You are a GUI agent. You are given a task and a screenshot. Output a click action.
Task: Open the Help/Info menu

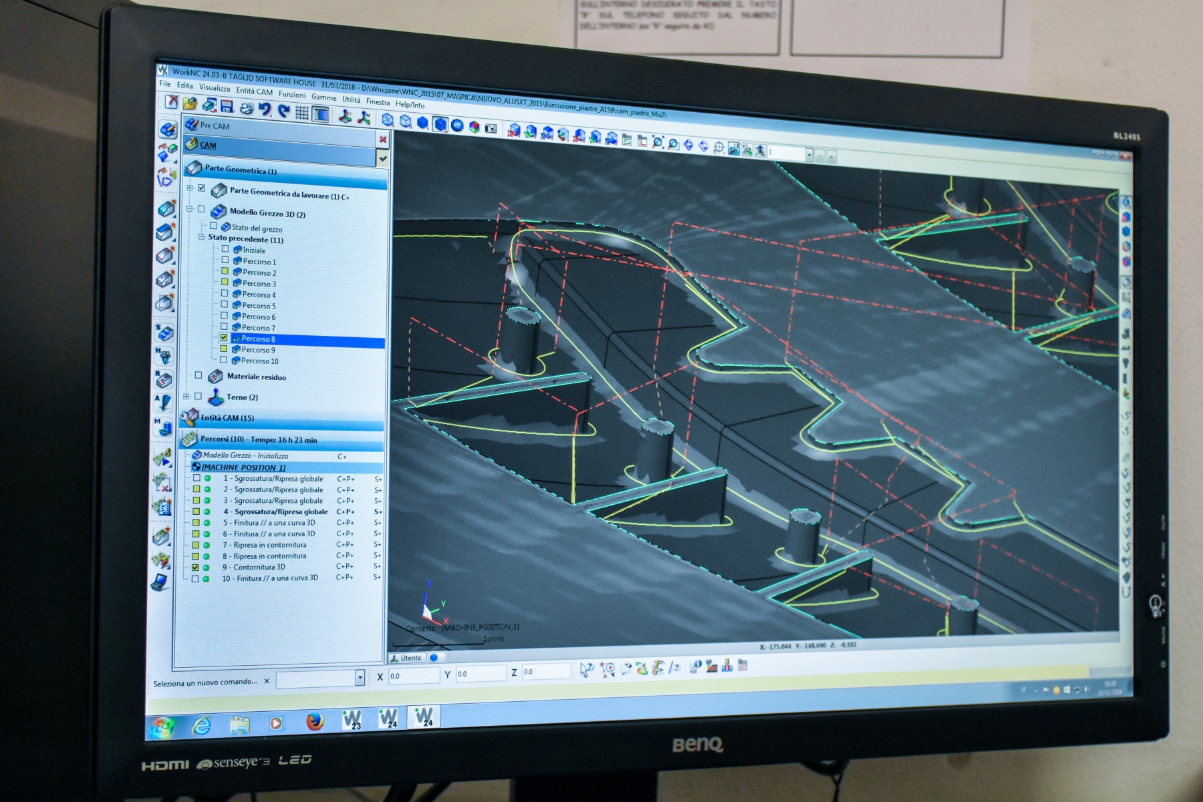click(410, 104)
